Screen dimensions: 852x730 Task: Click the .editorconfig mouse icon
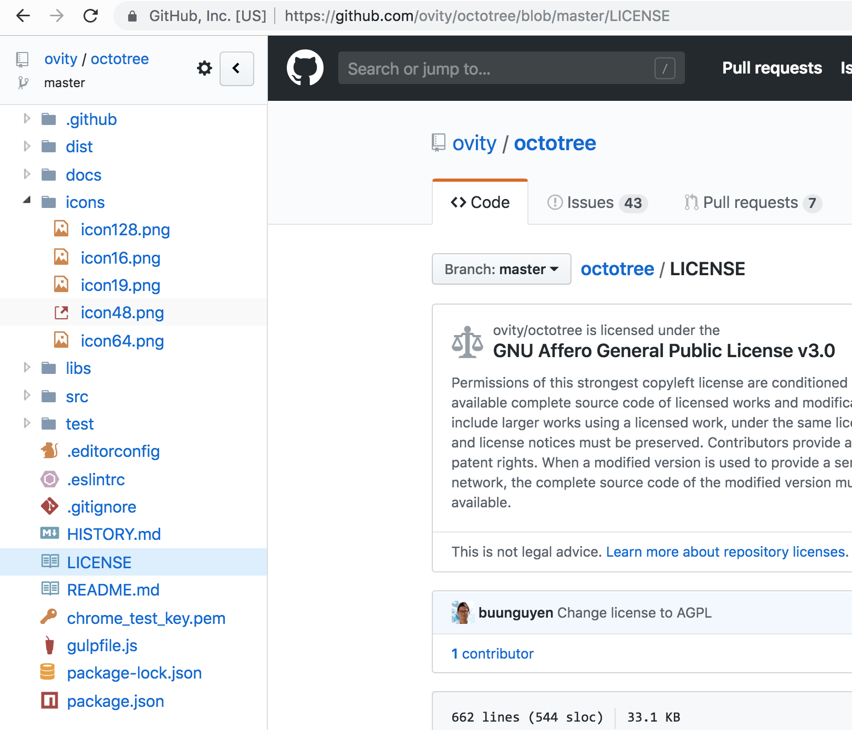click(50, 450)
